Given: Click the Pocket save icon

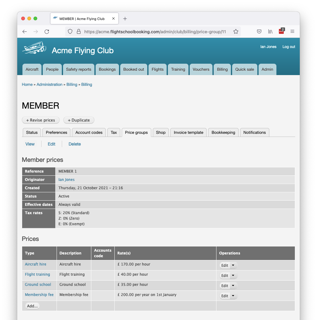Looking at the screenshot, I should [259, 31].
